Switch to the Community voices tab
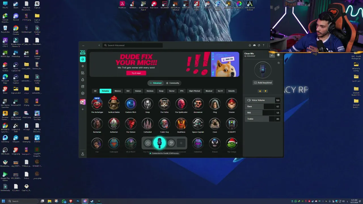363x204 pixels. point(173,83)
